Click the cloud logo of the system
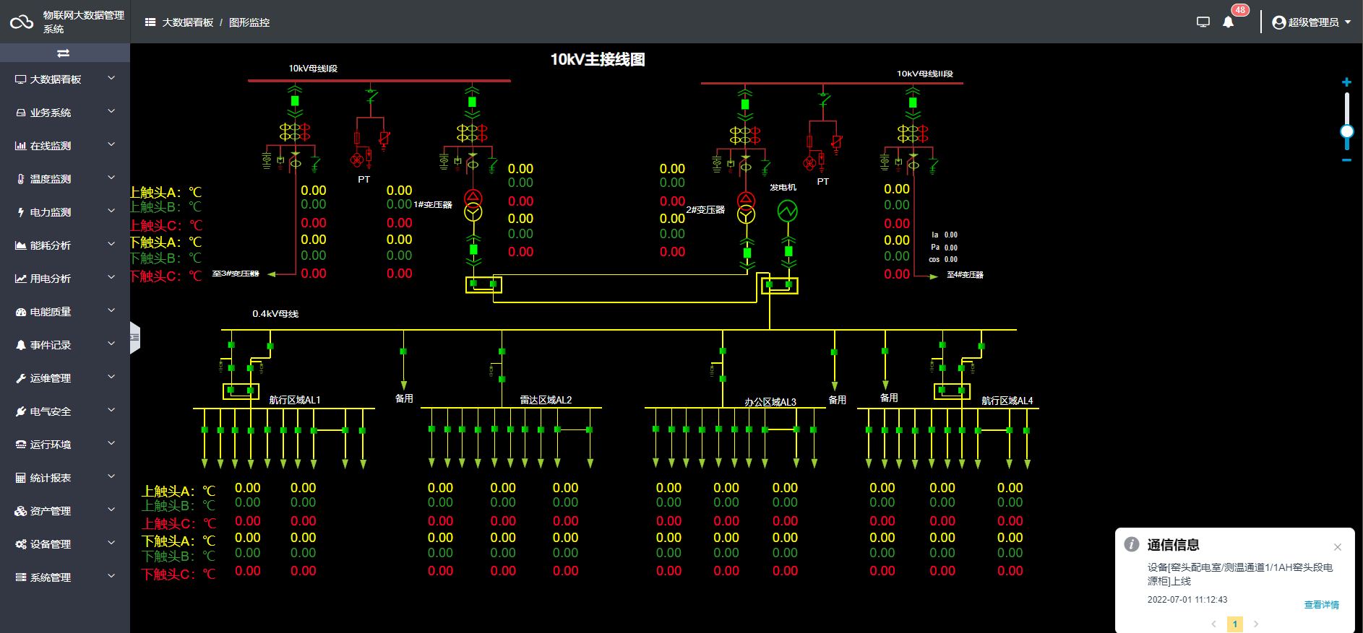Viewport: 1363px width, 633px height. click(x=22, y=22)
